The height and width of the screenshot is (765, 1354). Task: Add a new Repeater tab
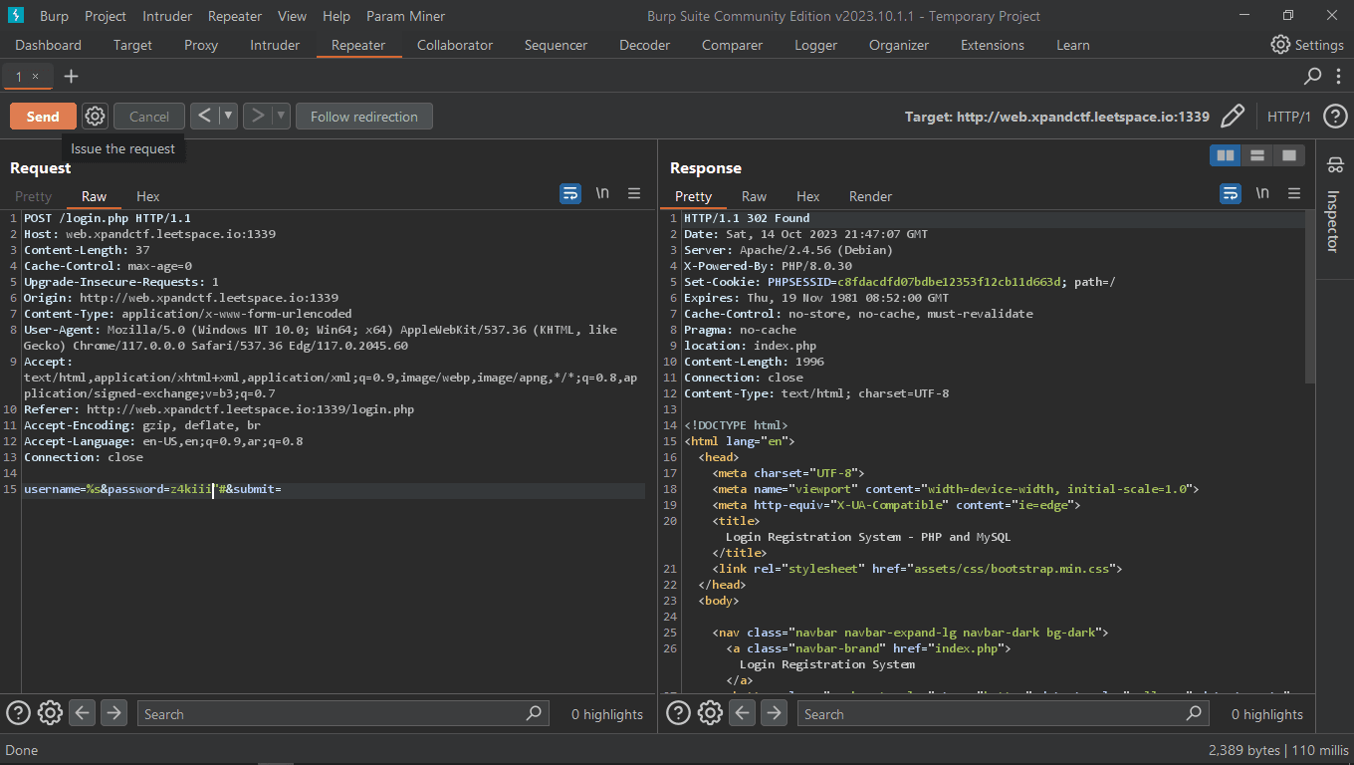[x=71, y=77]
